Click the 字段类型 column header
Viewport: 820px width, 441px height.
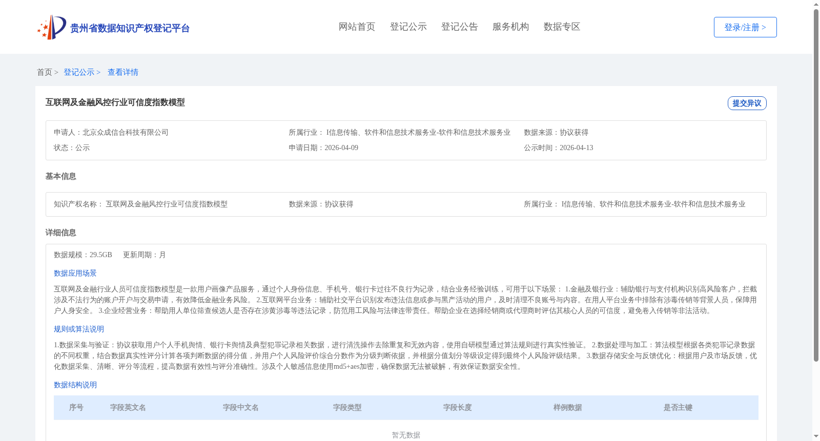pyautogui.click(x=347, y=408)
